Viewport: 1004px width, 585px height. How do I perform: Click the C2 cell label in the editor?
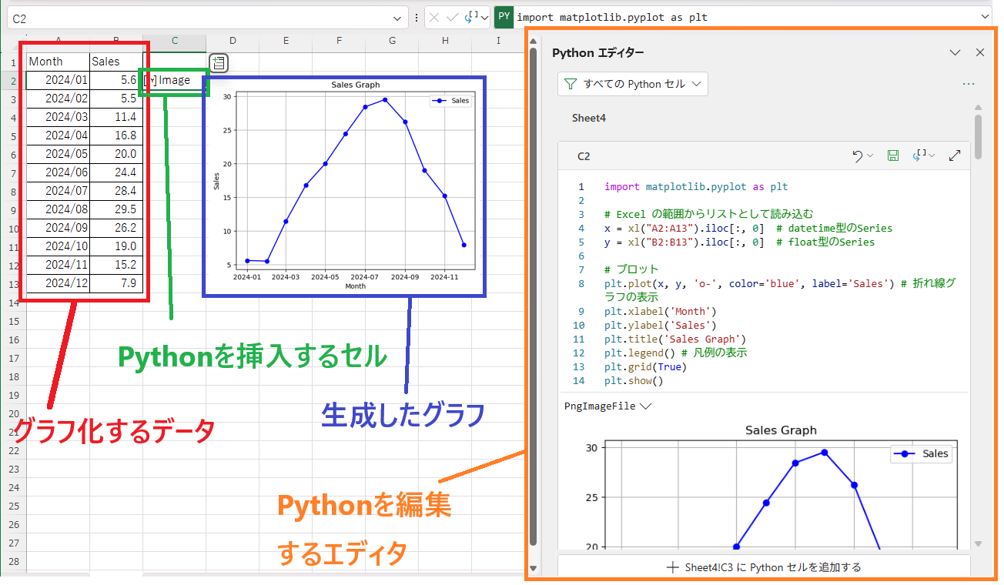pos(584,156)
